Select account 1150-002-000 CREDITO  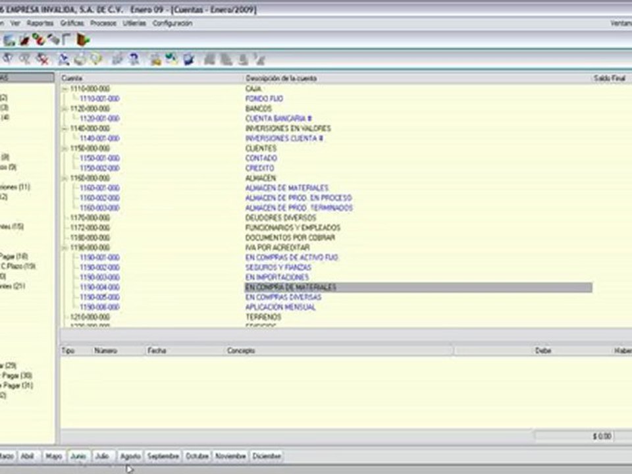pyautogui.click(x=99, y=168)
